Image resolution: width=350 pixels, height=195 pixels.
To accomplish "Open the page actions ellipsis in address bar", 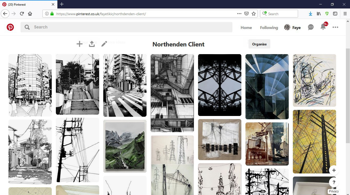I will pos(239,14).
